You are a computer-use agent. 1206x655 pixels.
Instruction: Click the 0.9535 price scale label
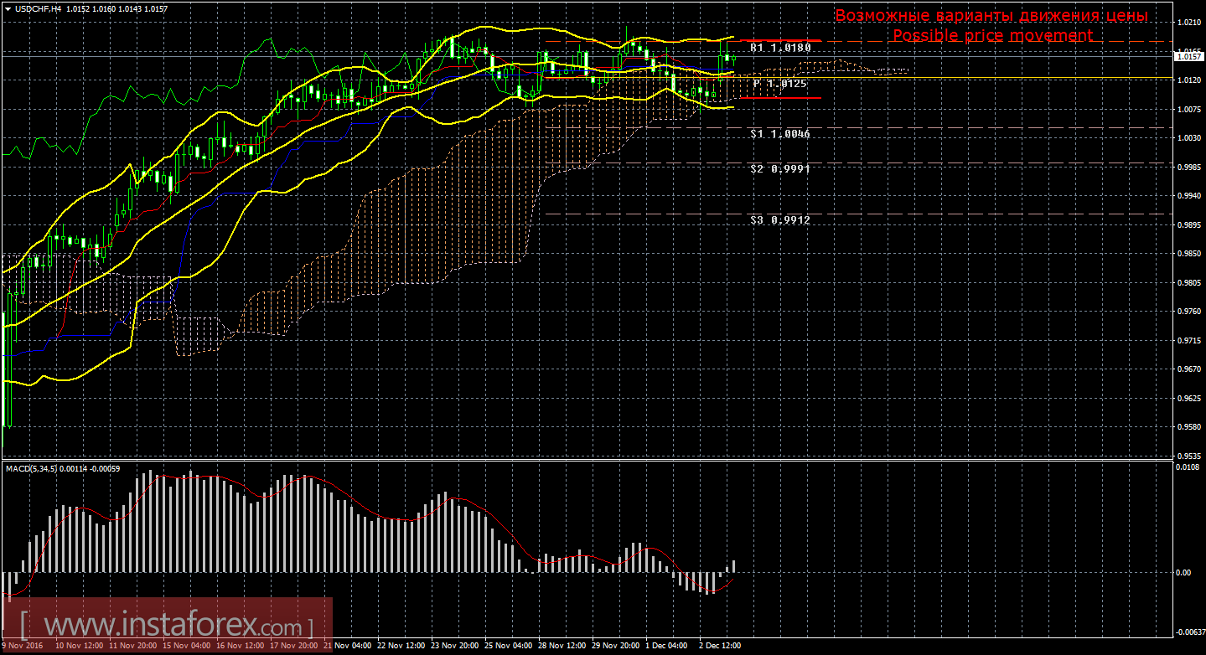tap(1188, 456)
